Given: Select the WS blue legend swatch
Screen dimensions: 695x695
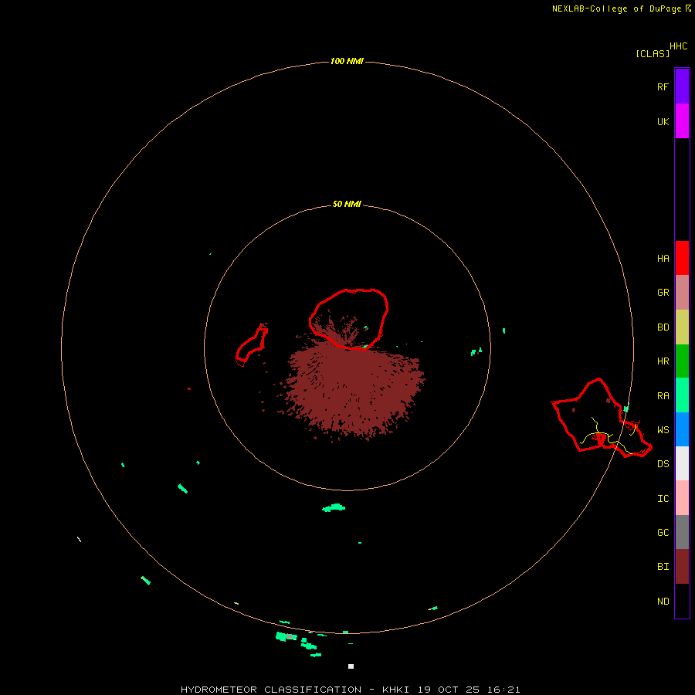Looking at the screenshot, I should [682, 429].
